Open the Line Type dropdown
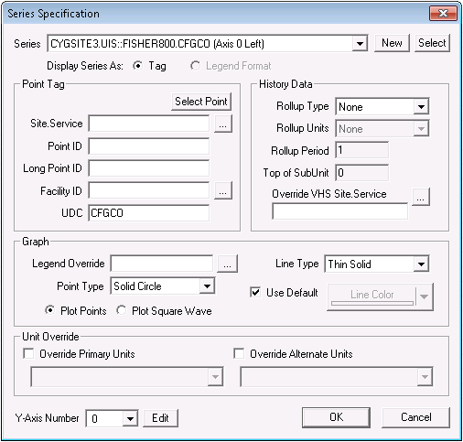This screenshot has width=463, height=442. [421, 264]
